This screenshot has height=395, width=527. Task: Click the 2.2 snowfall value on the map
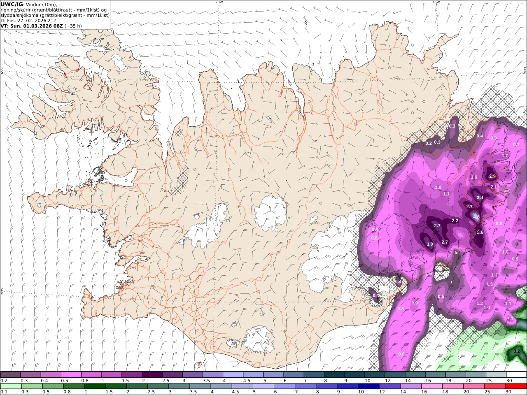pos(455,221)
